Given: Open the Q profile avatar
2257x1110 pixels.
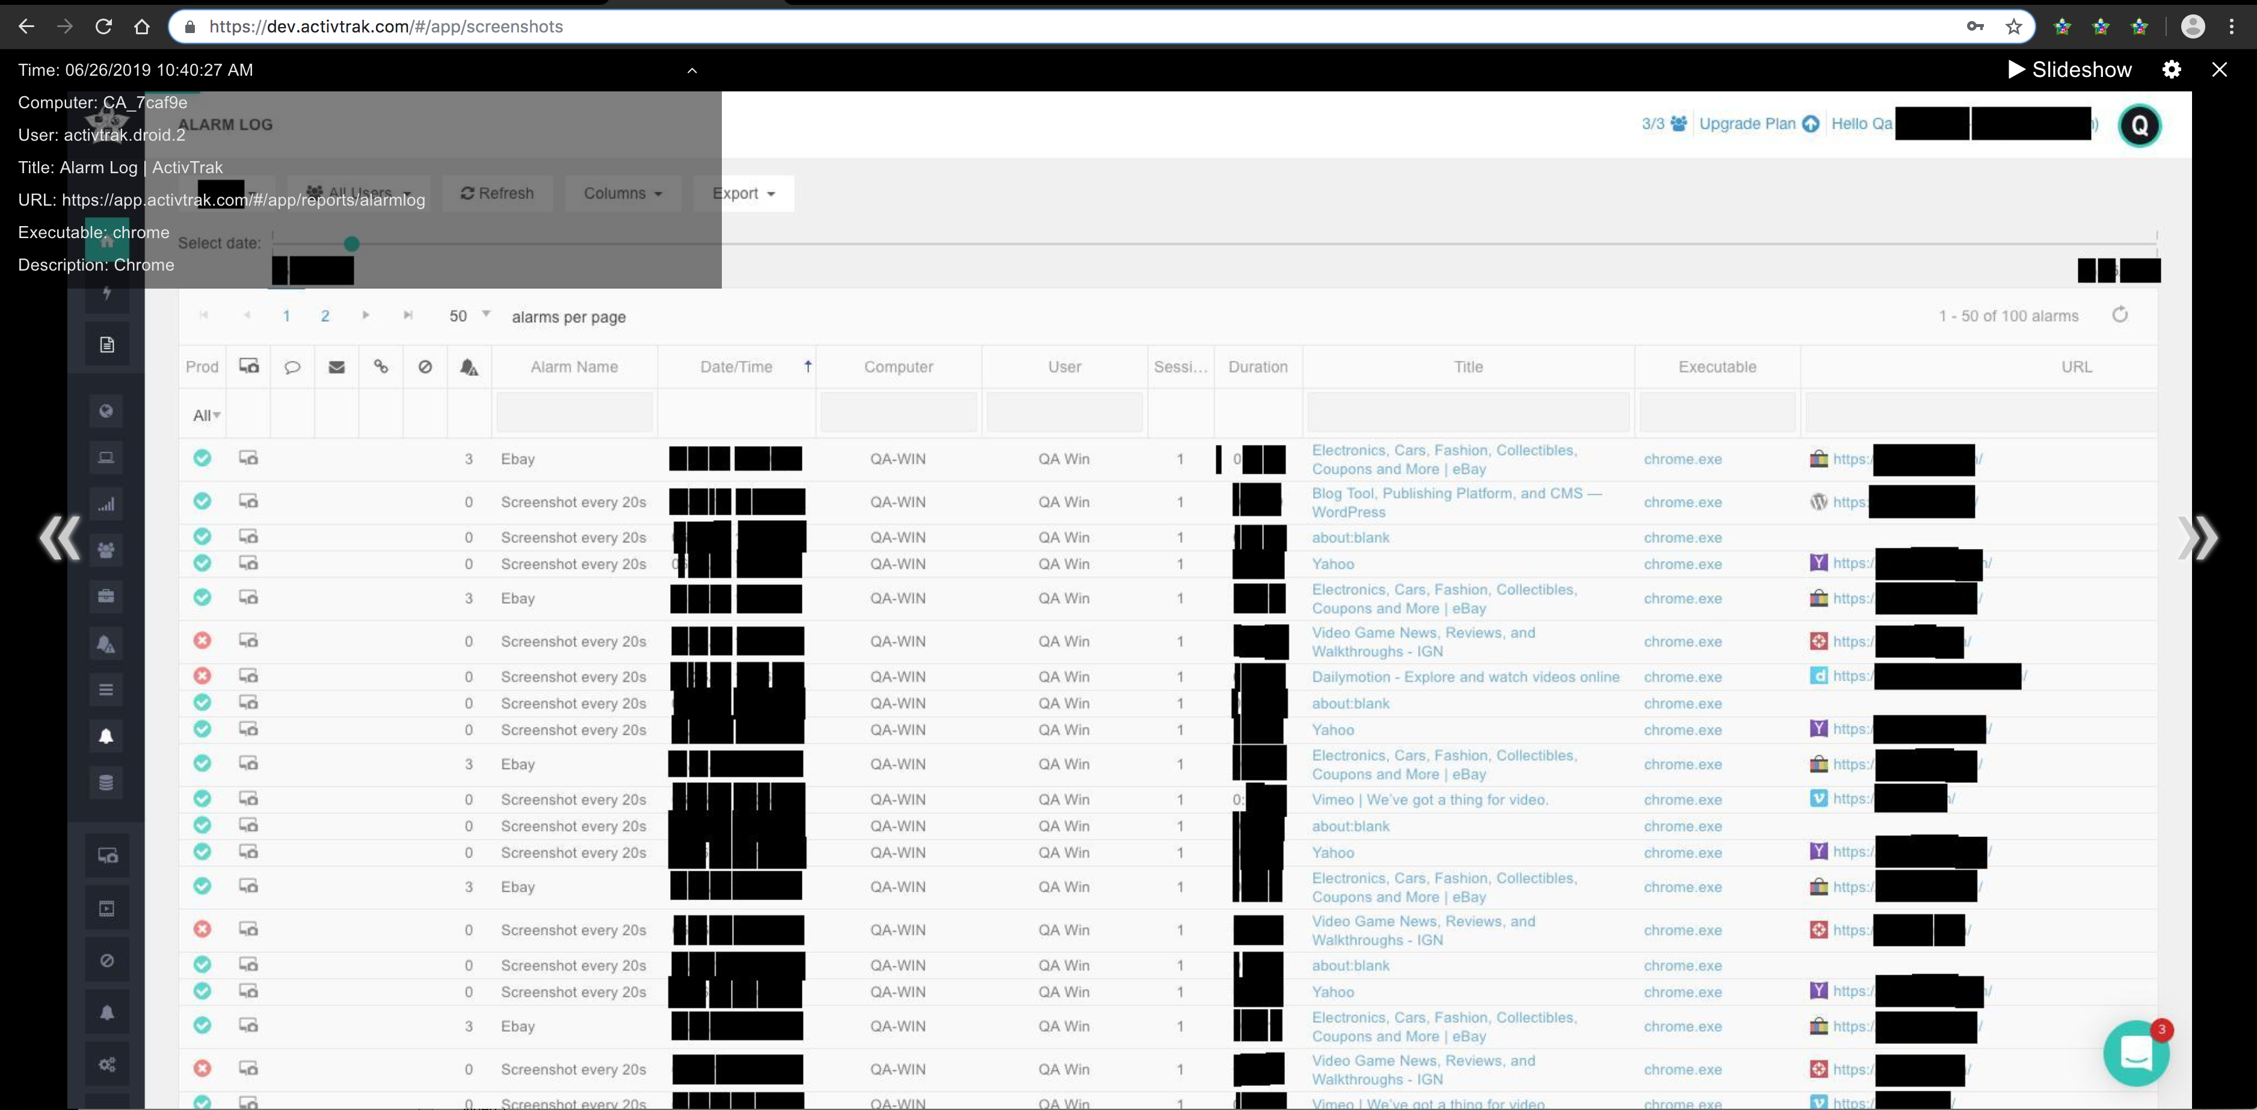Looking at the screenshot, I should click(2140, 125).
